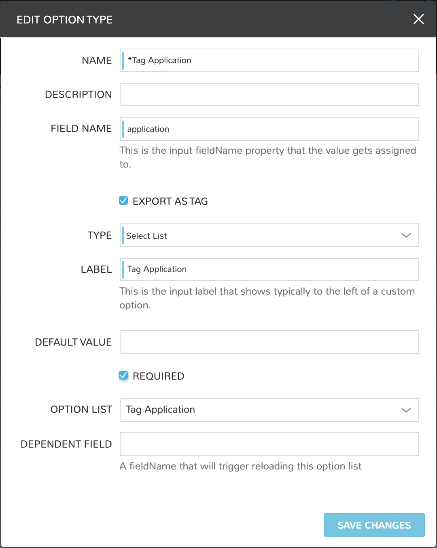Click the Option List chevron arrow

pyautogui.click(x=406, y=410)
